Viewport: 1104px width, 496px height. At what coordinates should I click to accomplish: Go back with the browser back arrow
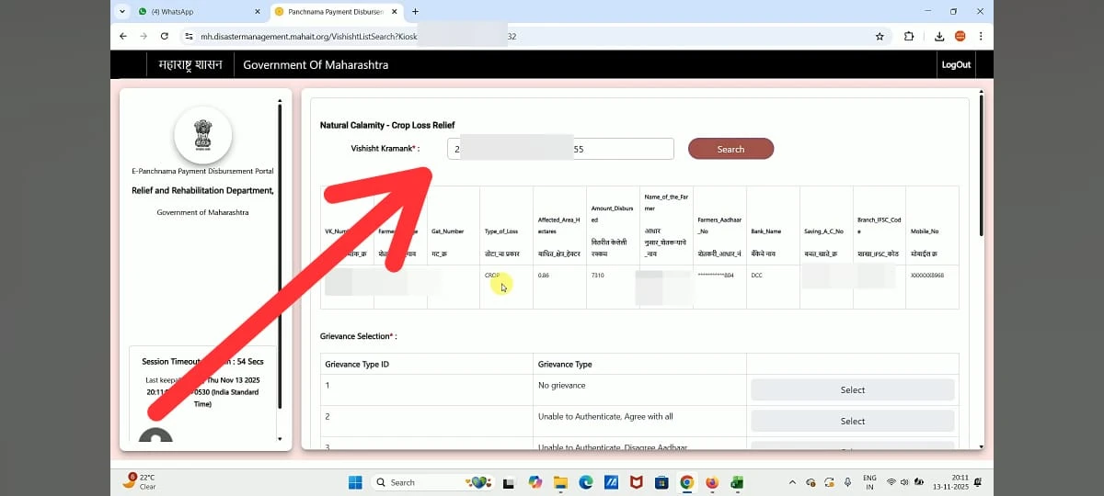(x=123, y=37)
